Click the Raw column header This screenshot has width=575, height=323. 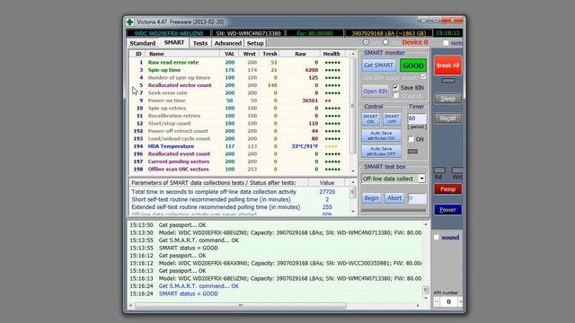coord(300,54)
